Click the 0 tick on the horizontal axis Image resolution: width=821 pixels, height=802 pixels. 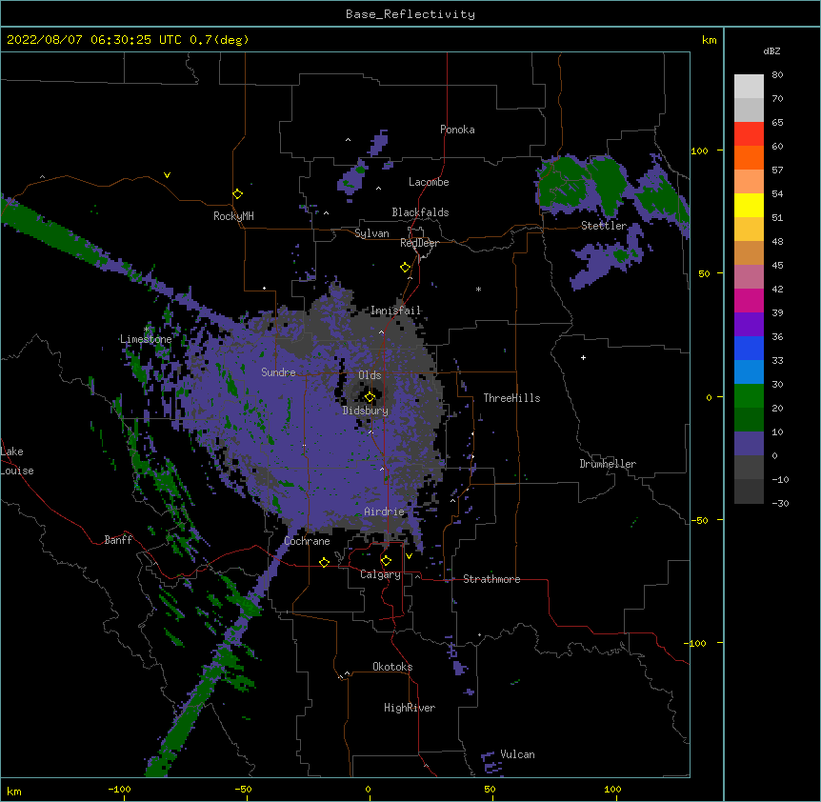(368, 789)
